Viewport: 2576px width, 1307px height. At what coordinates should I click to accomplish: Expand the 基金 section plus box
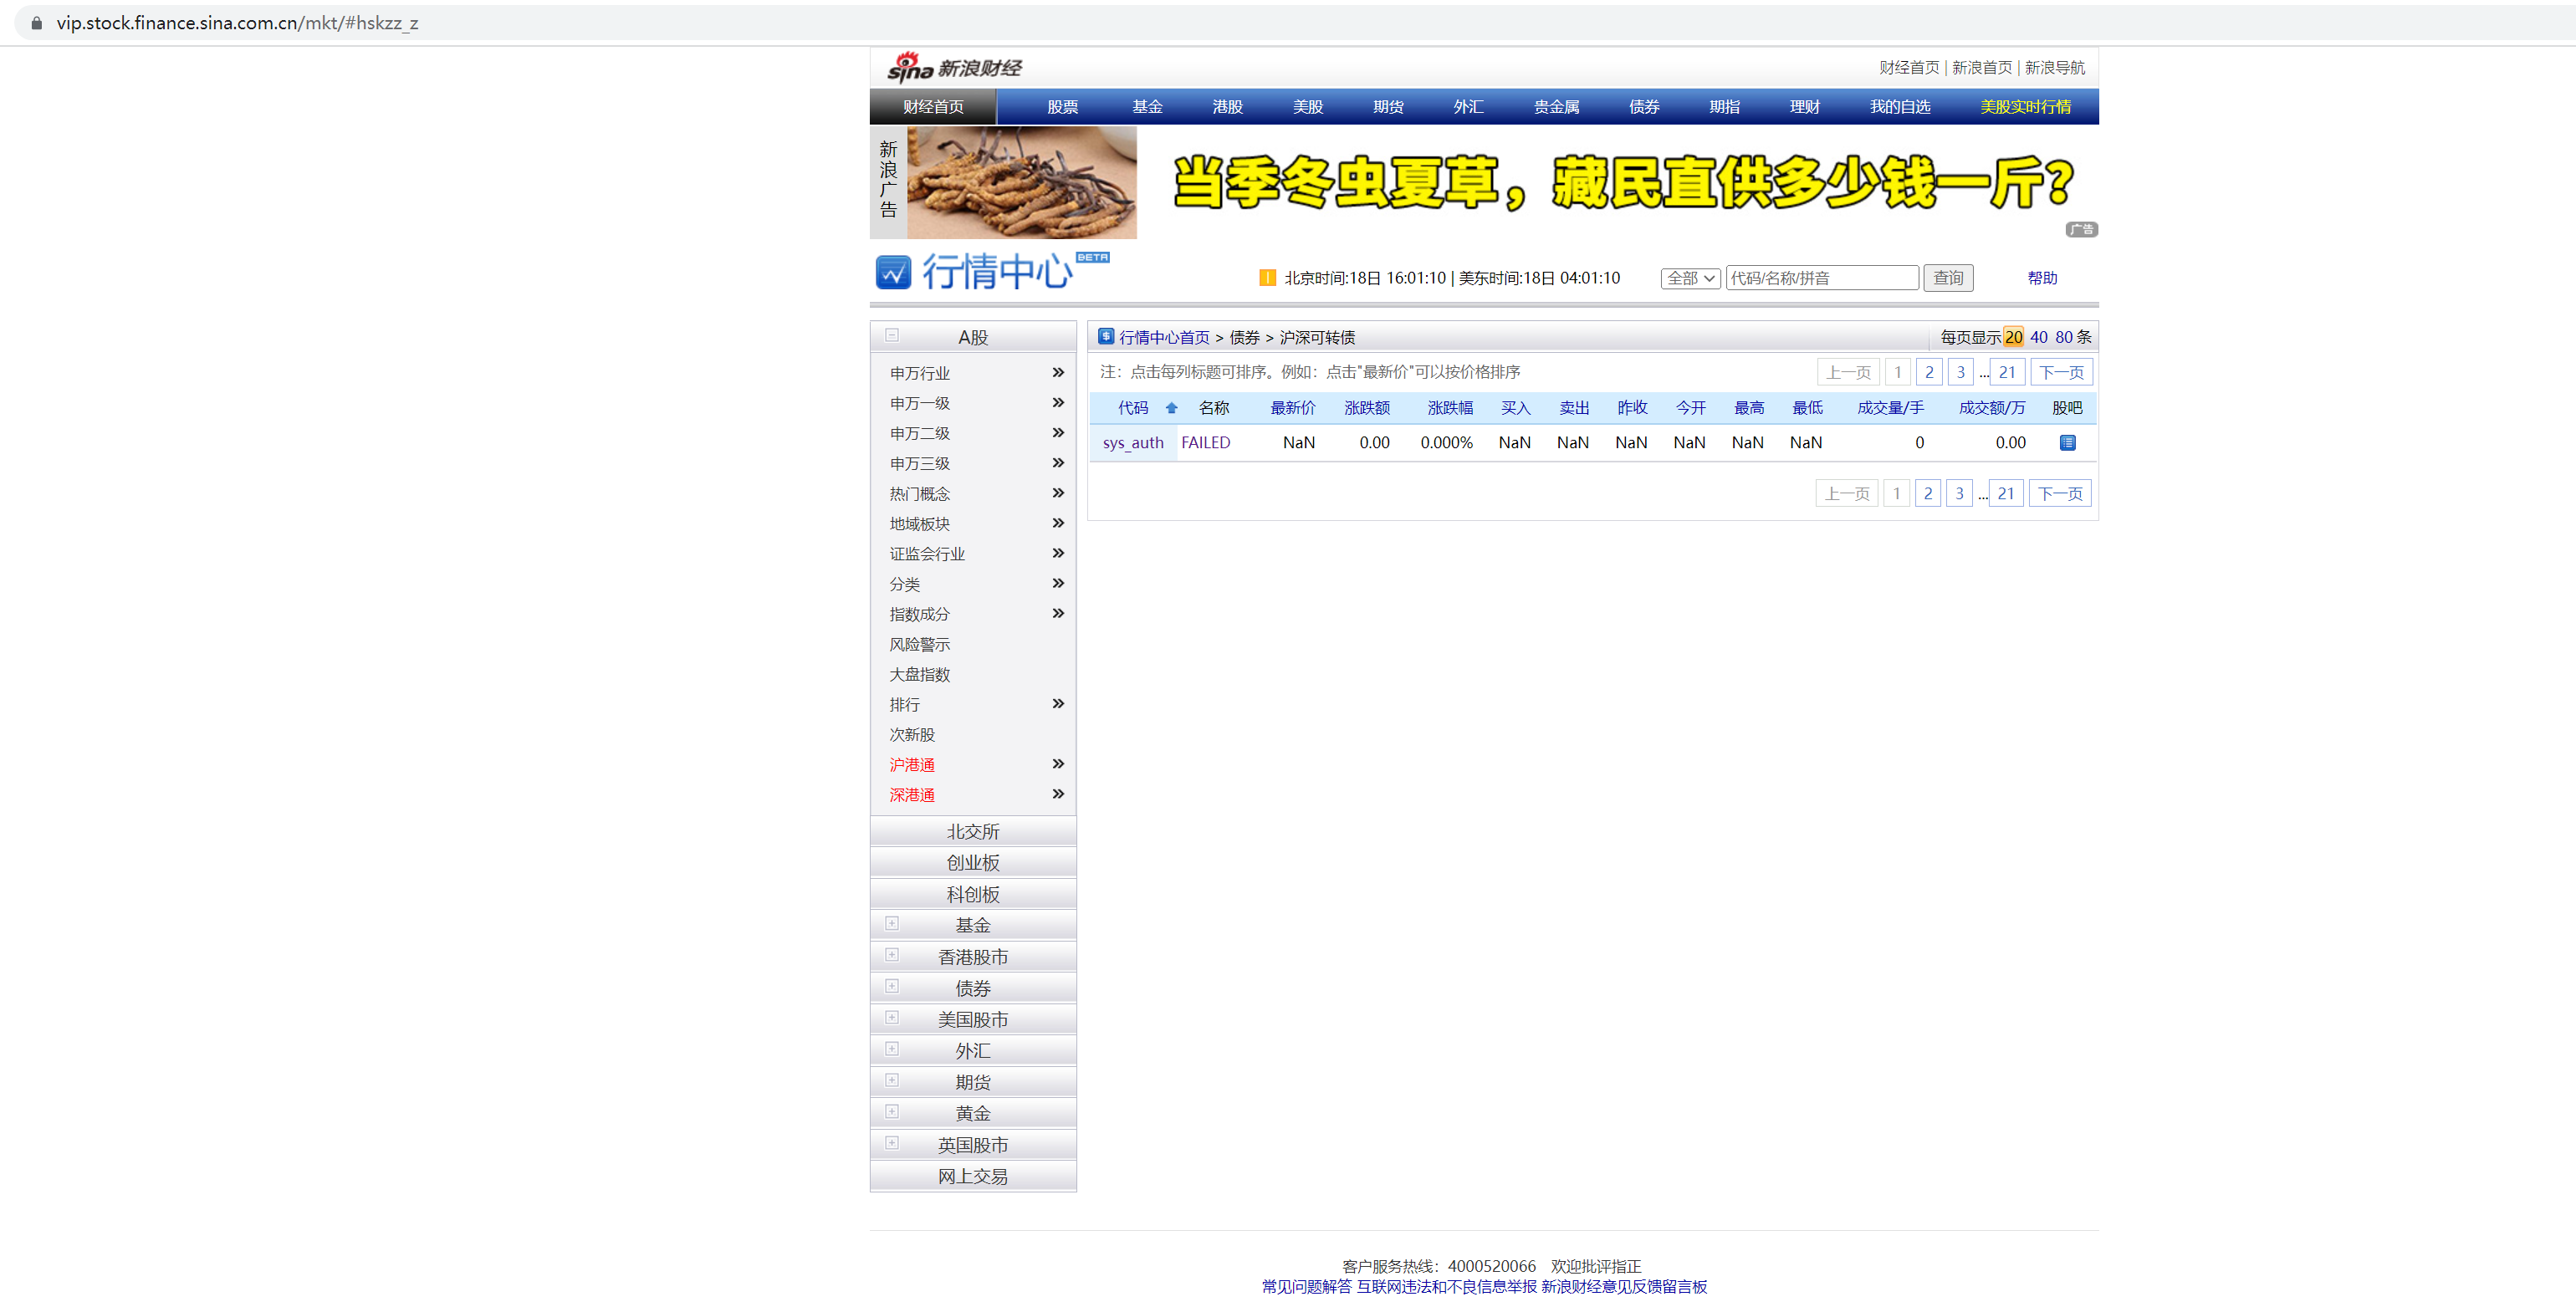892,924
